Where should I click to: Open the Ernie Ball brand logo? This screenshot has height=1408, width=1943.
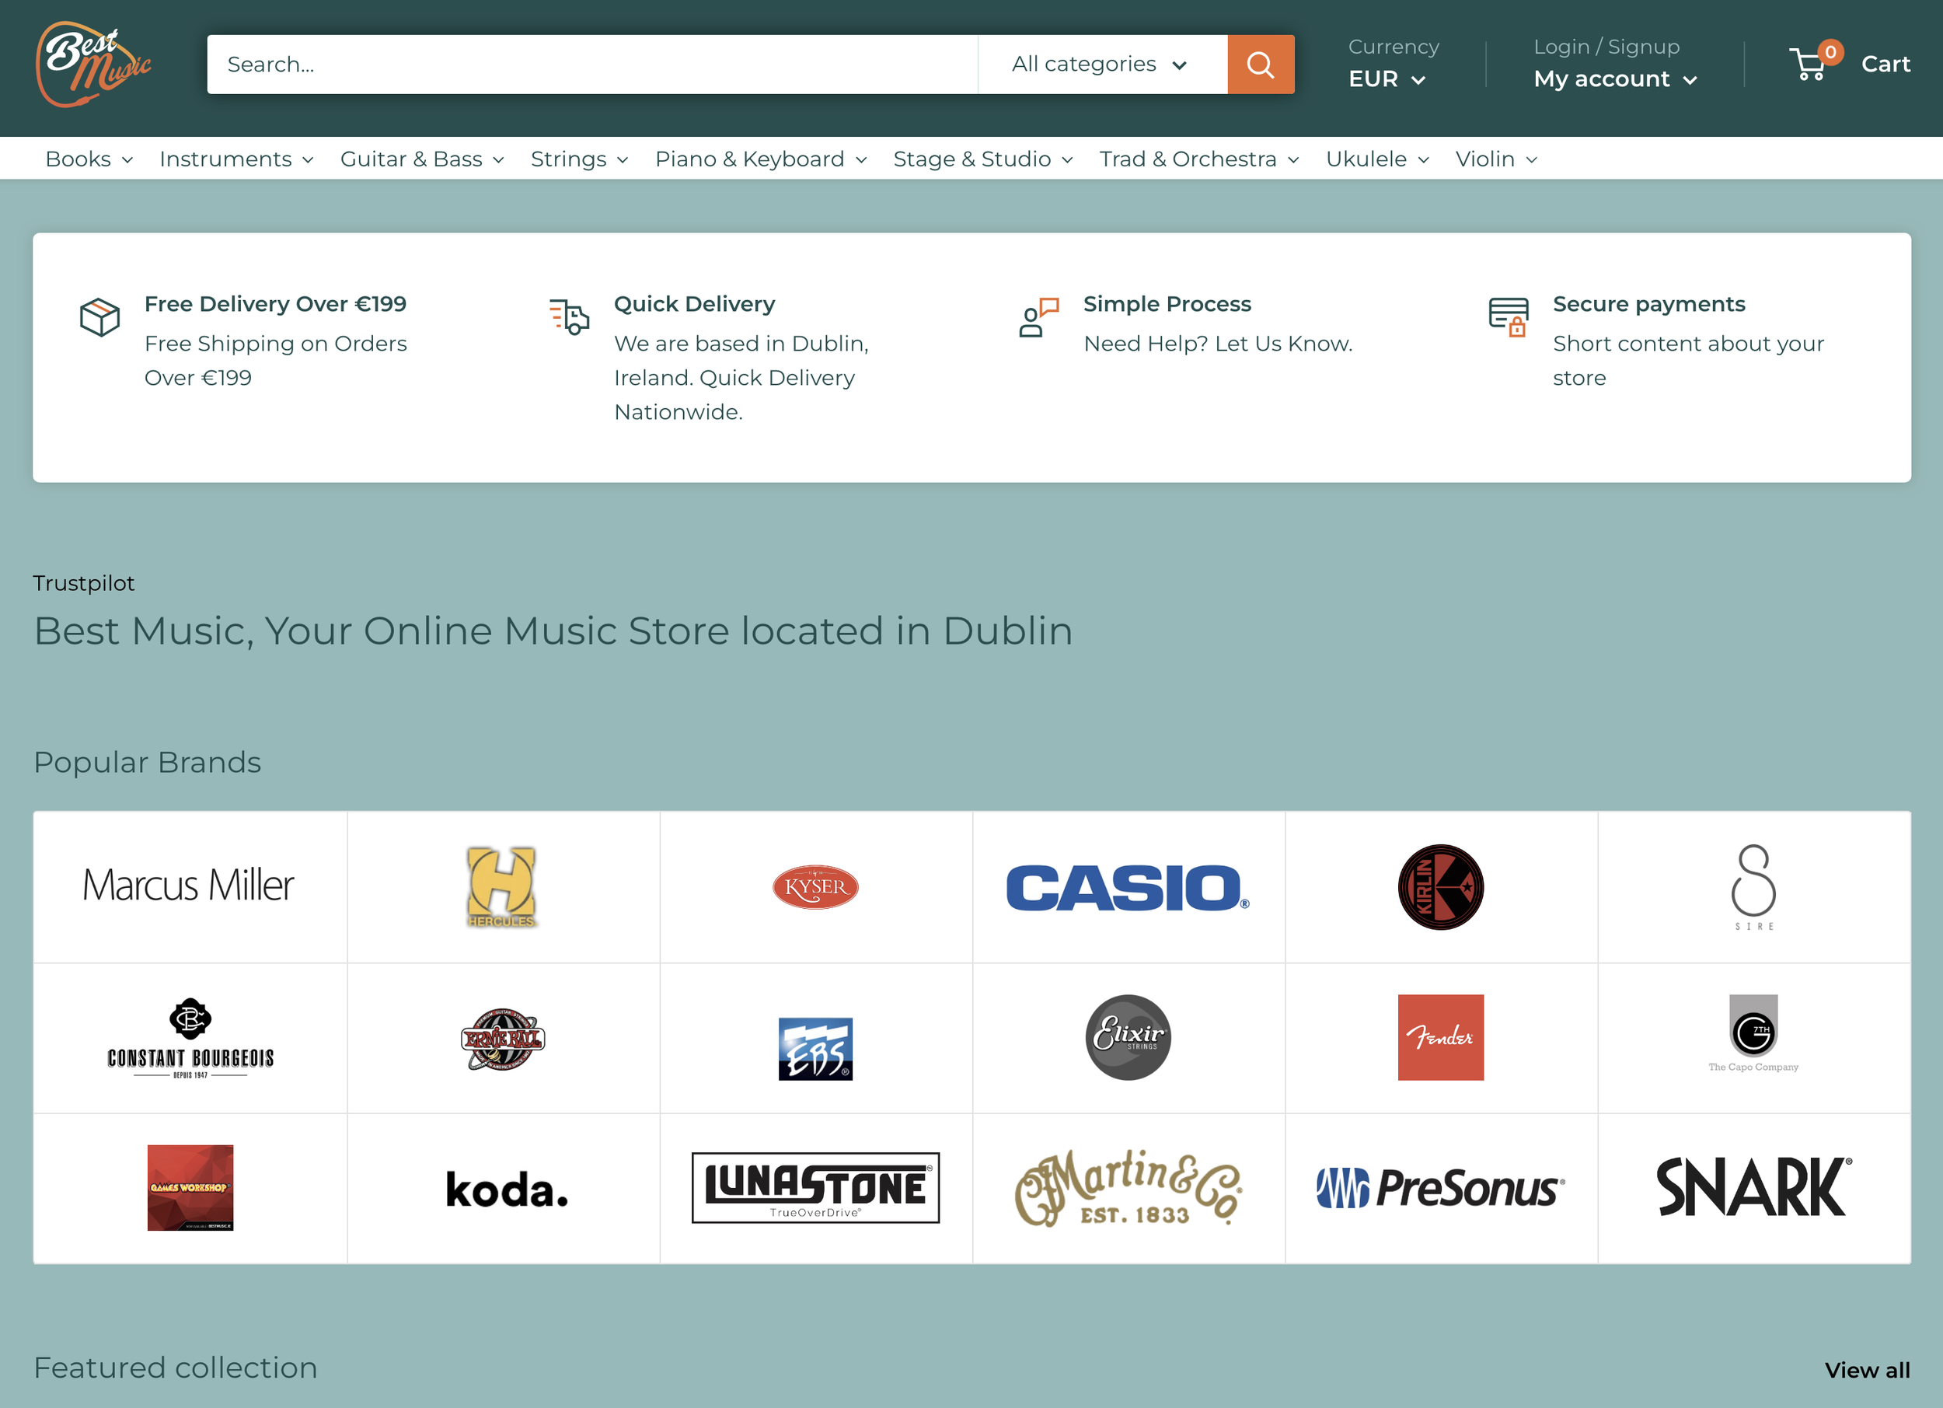(x=502, y=1039)
